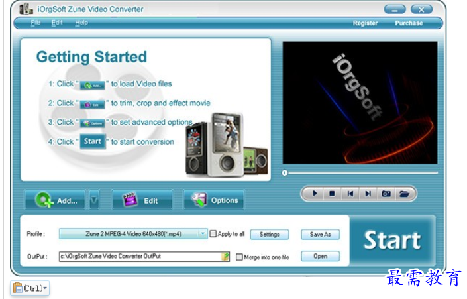Open the output folder with Open button

[x=320, y=256]
